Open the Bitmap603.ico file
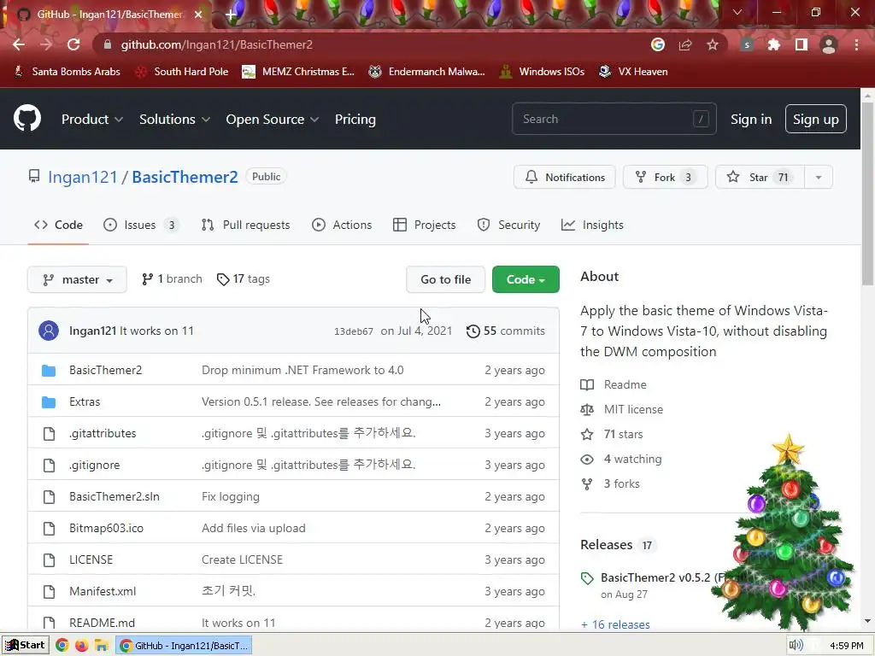This screenshot has height=656, width=875. pos(107,528)
